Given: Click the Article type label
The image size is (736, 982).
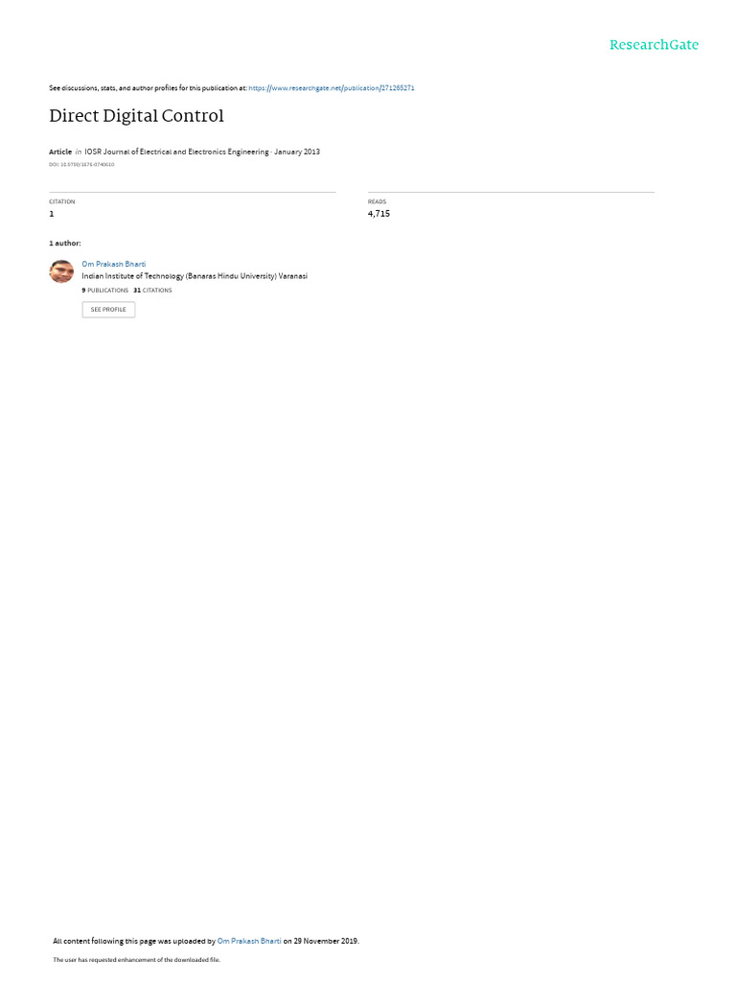Looking at the screenshot, I should click(60, 152).
